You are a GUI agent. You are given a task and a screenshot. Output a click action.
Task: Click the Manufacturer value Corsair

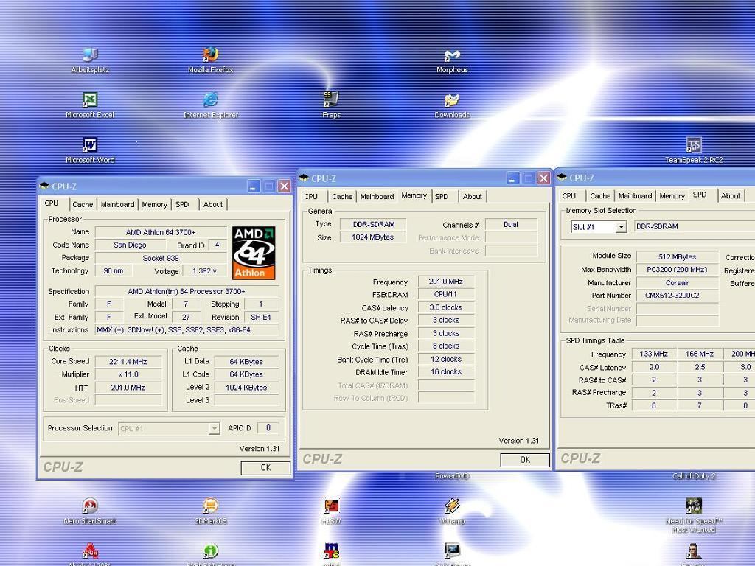[x=678, y=282]
